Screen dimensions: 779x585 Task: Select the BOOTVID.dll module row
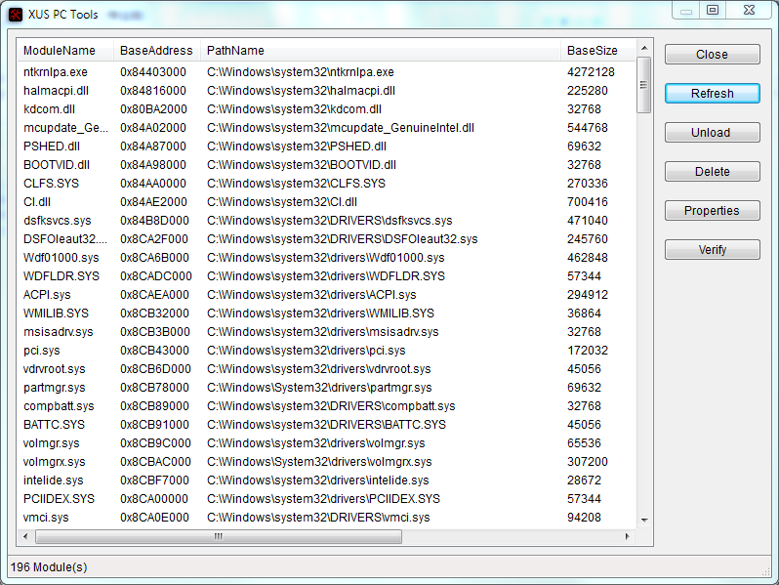click(x=326, y=165)
